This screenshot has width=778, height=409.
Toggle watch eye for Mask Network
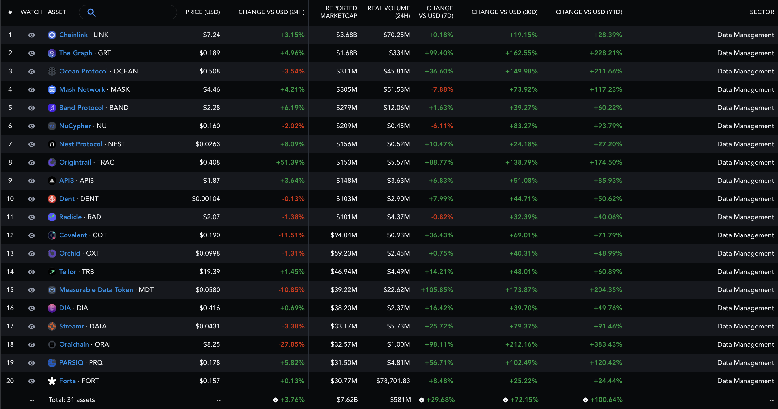[x=32, y=90]
